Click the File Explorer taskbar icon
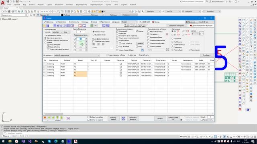The height and width of the screenshot is (144, 257). (x=10, y=141)
